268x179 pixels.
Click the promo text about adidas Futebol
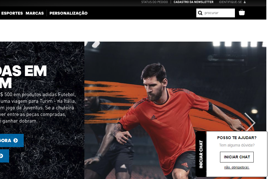(x=37, y=108)
